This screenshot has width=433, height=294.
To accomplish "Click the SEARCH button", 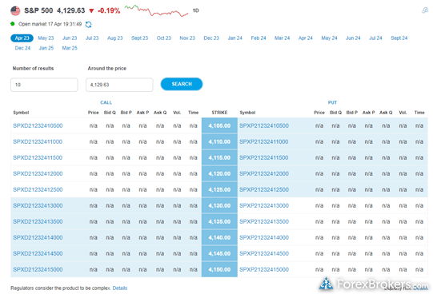I will tap(182, 84).
